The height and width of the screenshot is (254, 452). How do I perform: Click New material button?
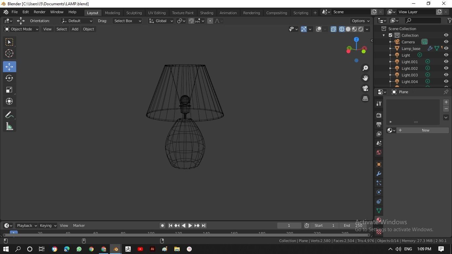click(x=423, y=130)
